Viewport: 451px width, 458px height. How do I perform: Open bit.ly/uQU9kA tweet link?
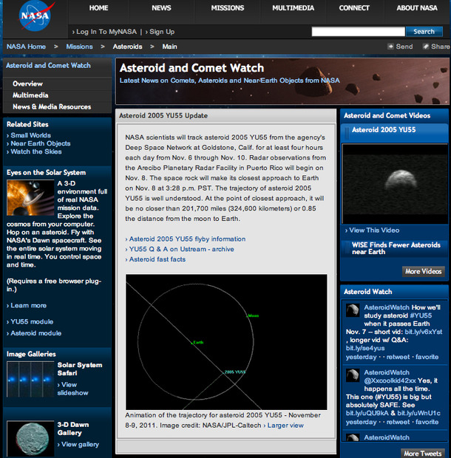tap(367, 413)
